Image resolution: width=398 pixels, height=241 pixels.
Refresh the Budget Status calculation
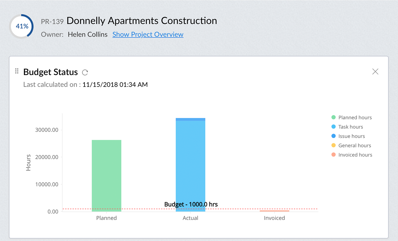(85, 72)
